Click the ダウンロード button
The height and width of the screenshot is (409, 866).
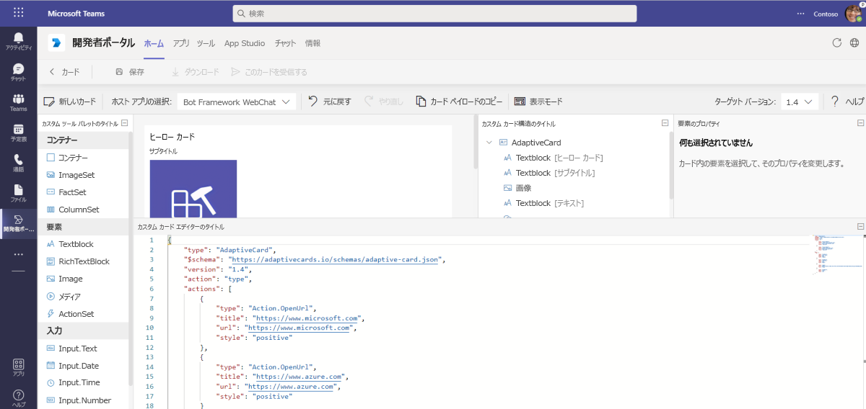coord(195,72)
